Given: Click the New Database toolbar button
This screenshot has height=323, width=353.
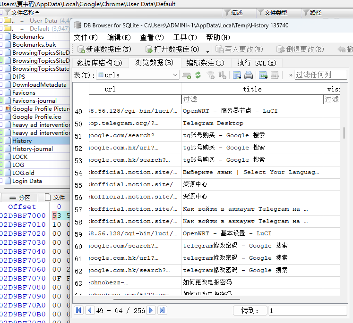Looking at the screenshot, I should [x=104, y=49].
